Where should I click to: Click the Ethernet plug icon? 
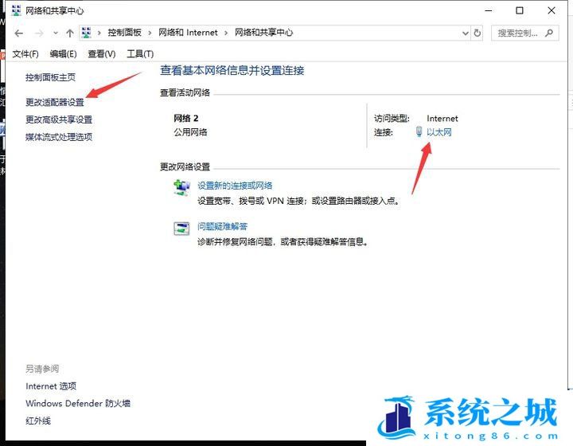(419, 131)
